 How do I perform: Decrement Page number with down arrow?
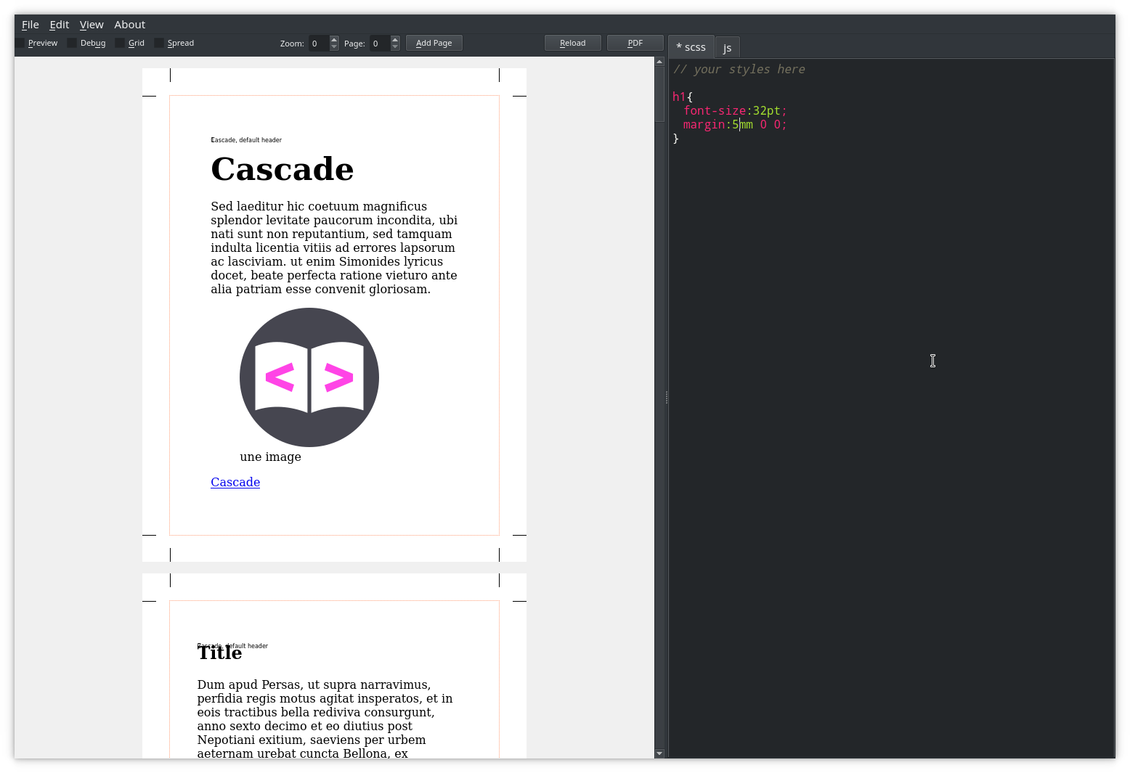[395, 47]
